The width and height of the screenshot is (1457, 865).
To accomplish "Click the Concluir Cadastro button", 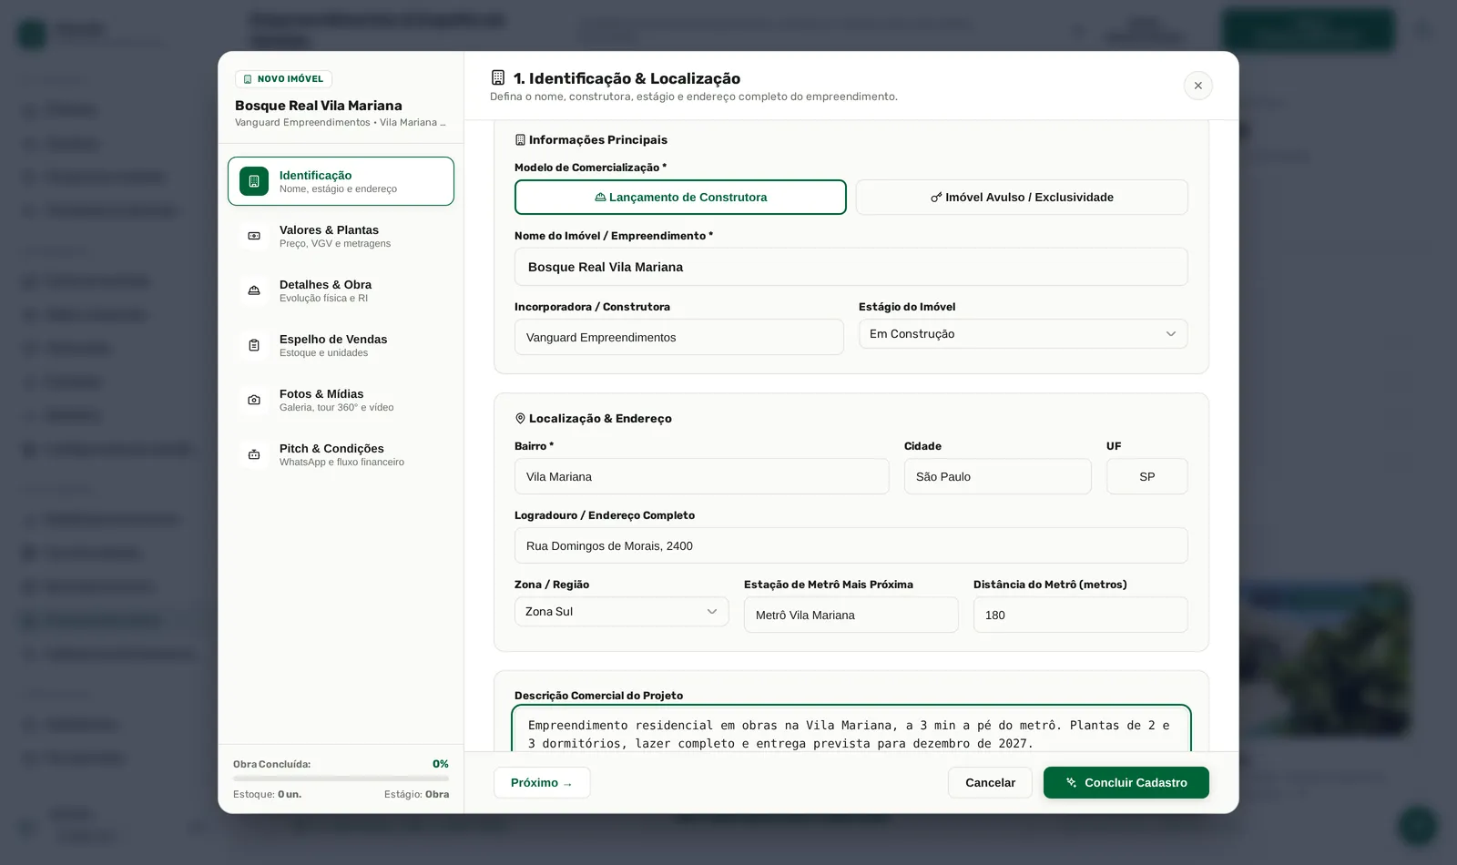I will (x=1126, y=783).
